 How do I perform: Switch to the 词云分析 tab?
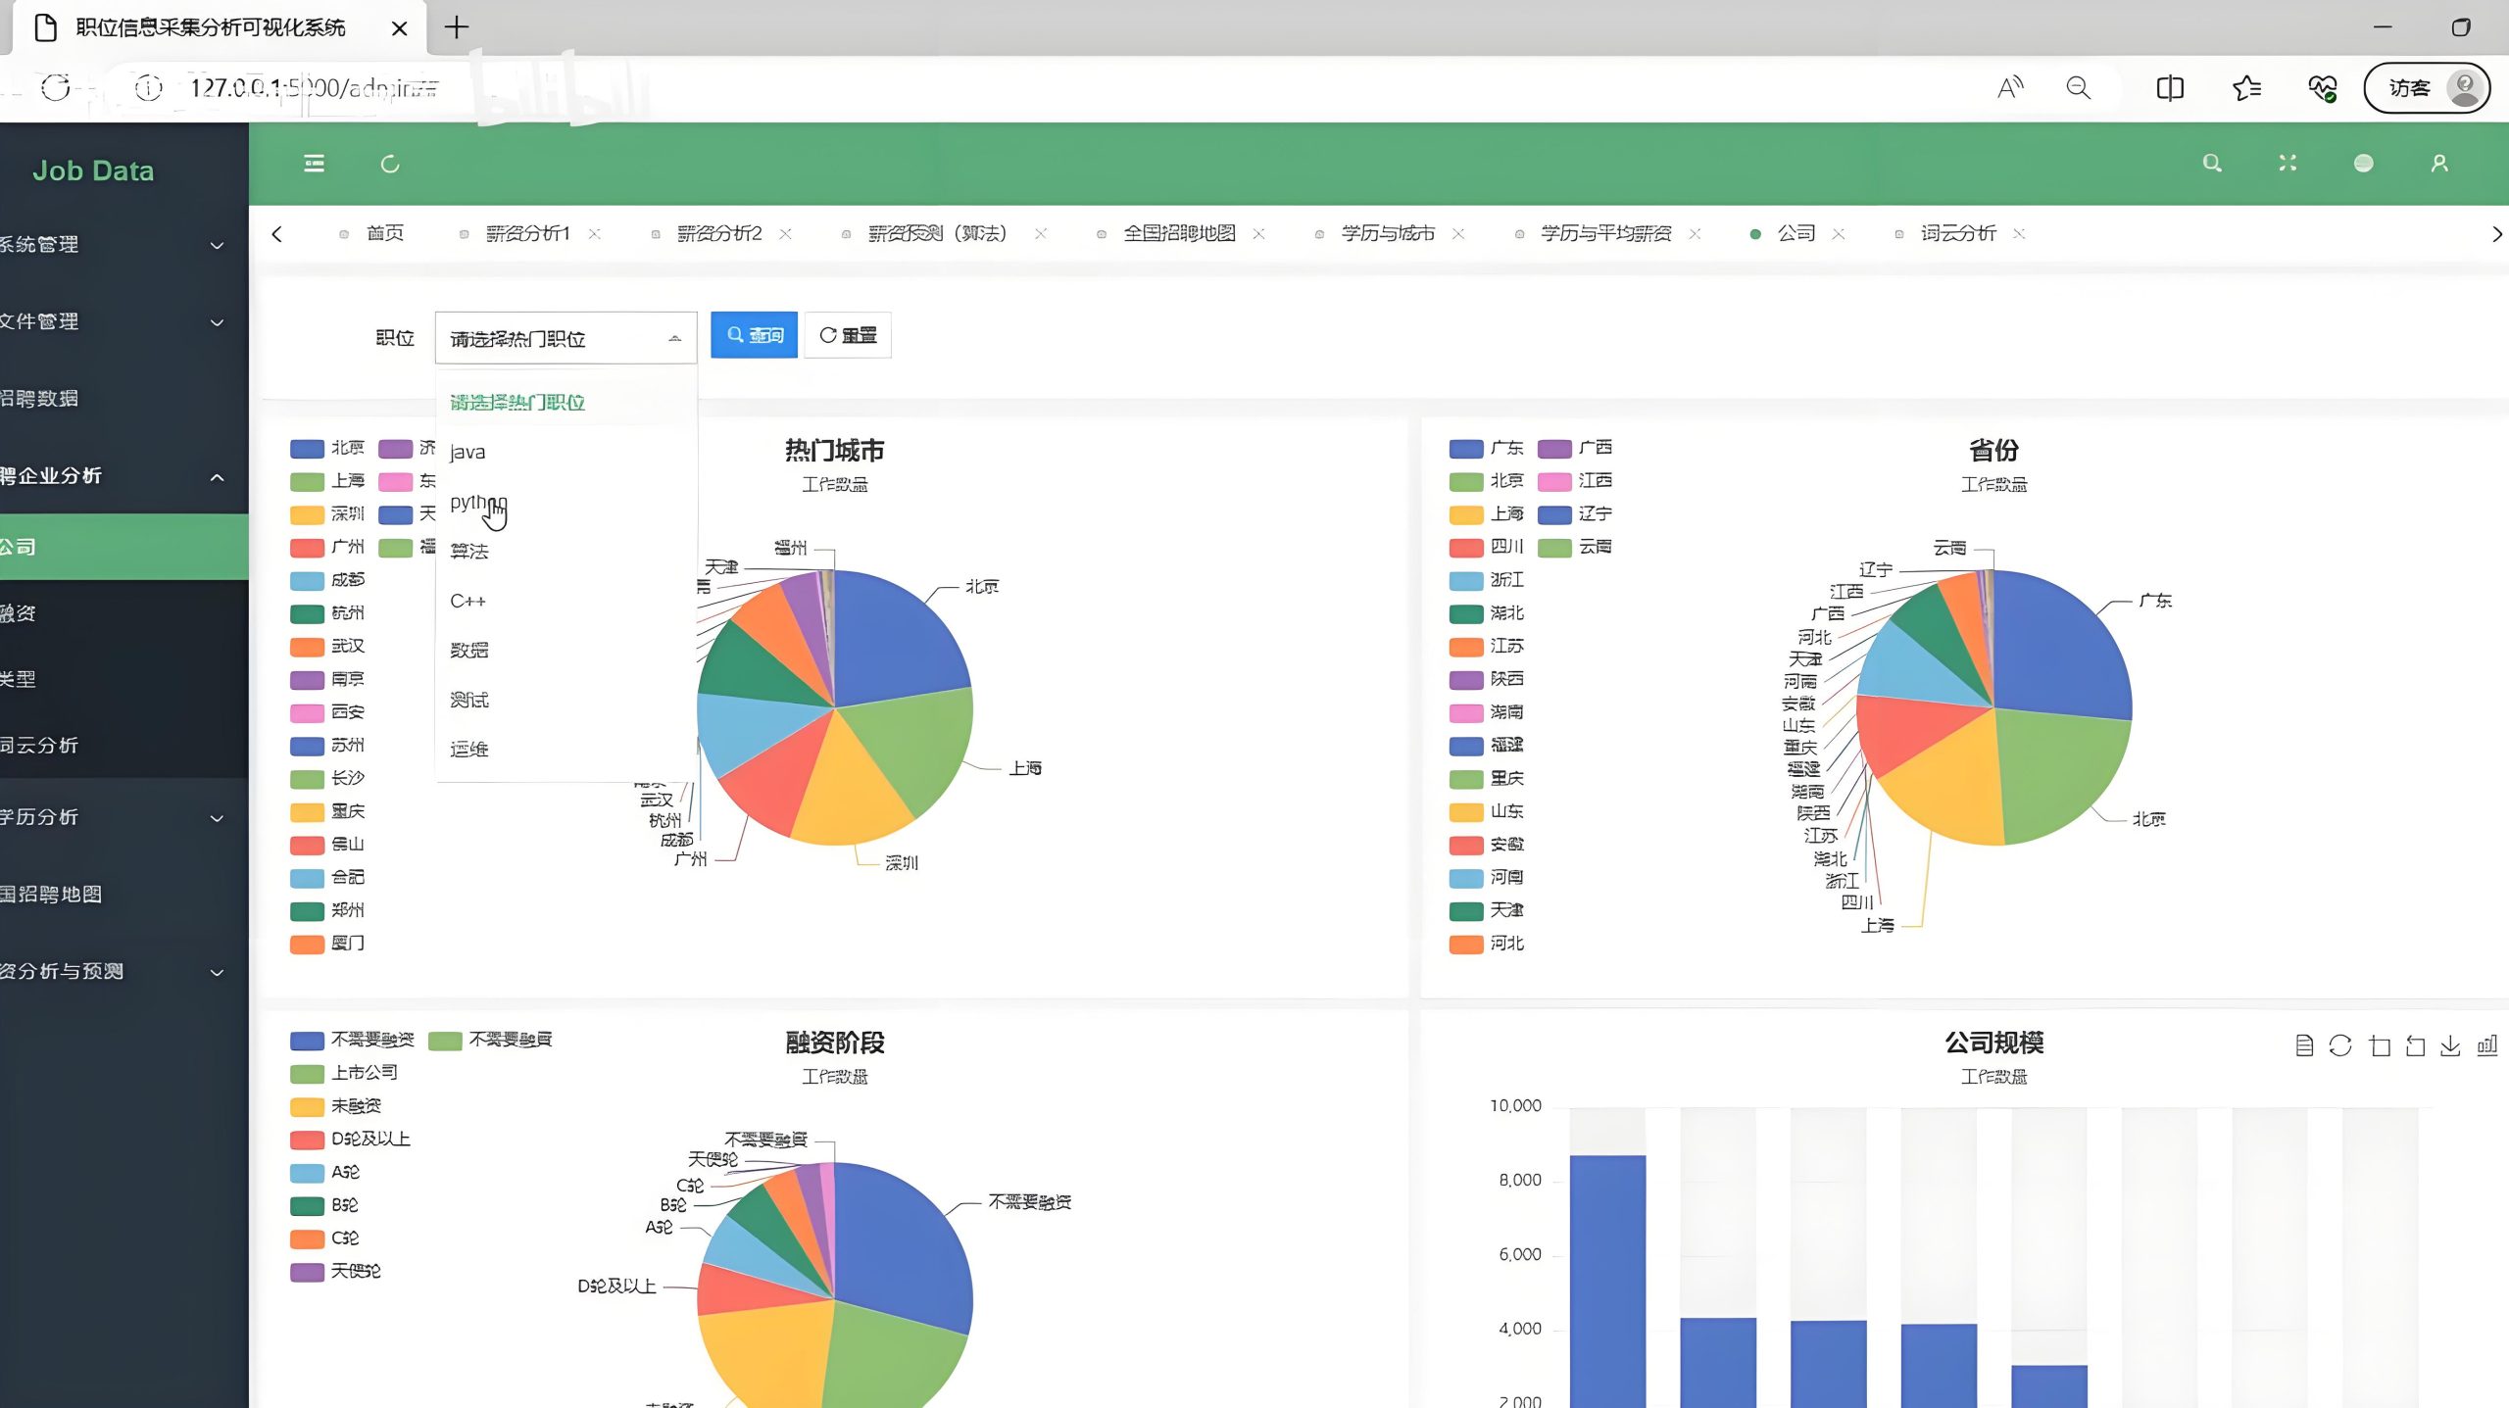coord(1957,233)
